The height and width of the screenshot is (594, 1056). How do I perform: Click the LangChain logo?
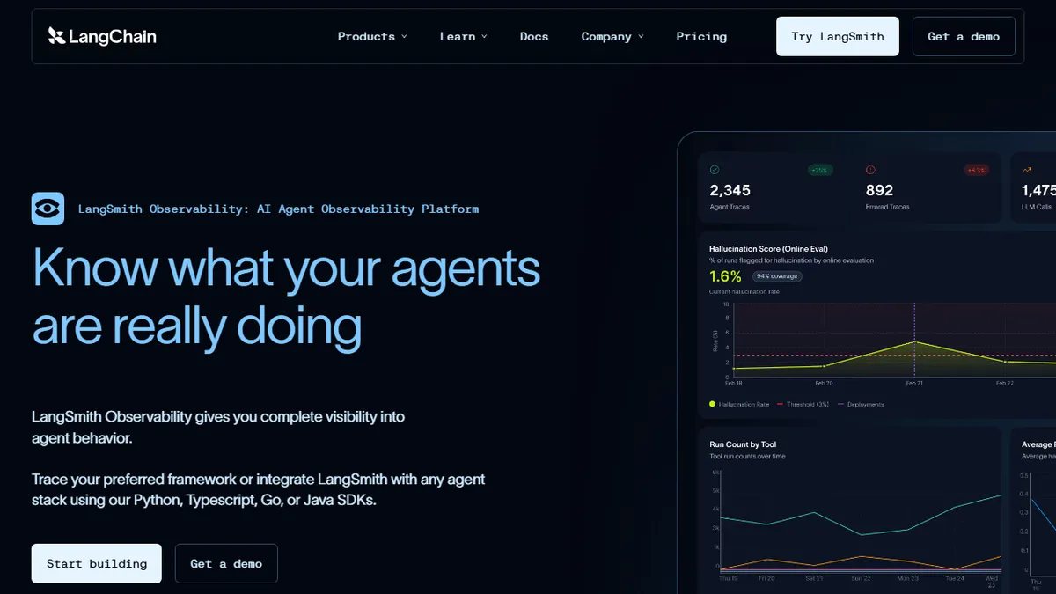click(x=102, y=36)
